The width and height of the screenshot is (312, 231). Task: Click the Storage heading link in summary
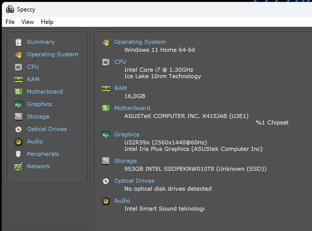[125, 161]
